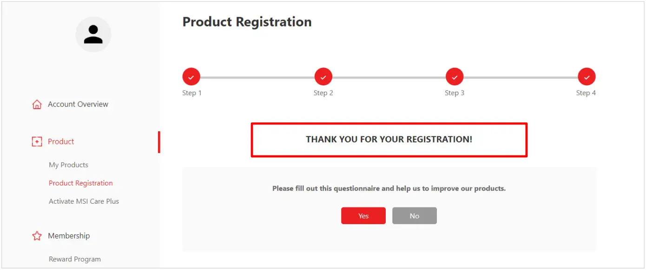Click the user profile avatar icon

click(93, 35)
